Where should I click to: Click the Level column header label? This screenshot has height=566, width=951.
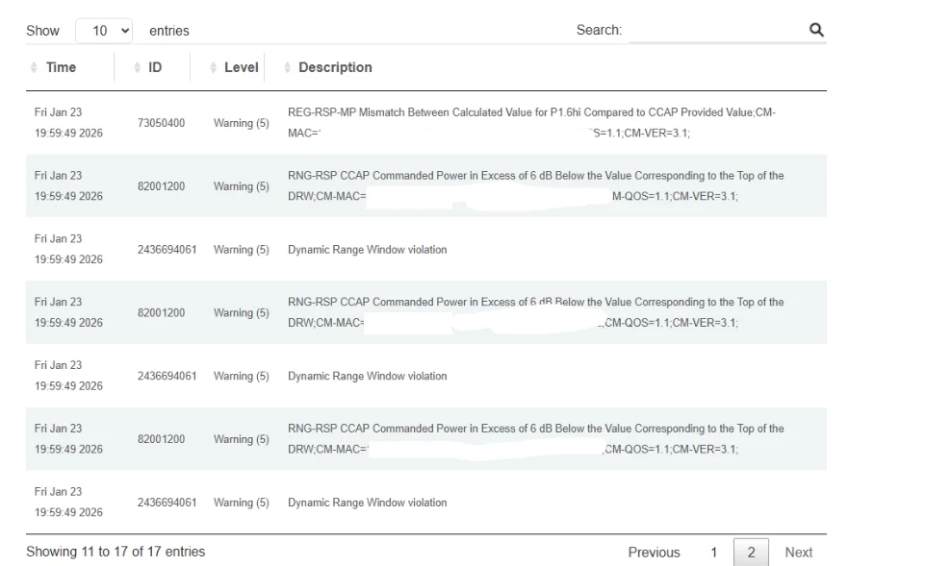click(x=241, y=67)
